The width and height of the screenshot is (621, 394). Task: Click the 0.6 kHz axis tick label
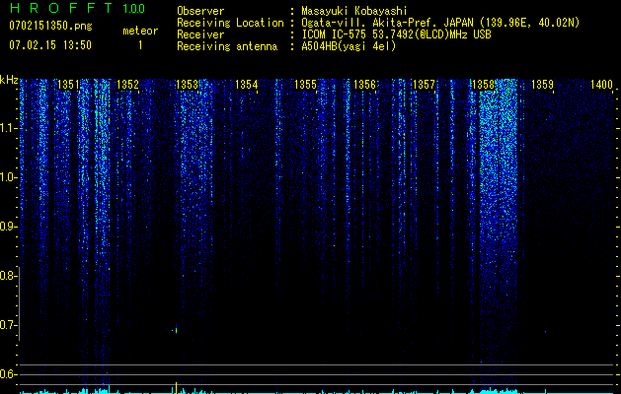(x=8, y=374)
